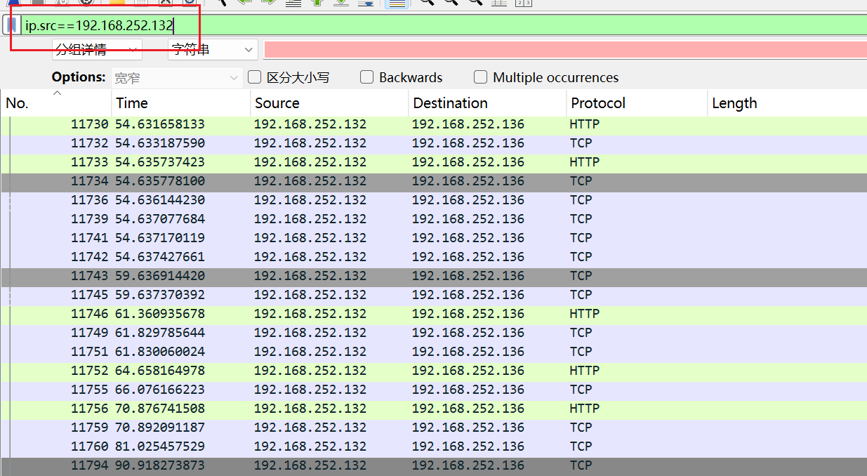Jump to first packet using up-arrow icon

point(316,2)
